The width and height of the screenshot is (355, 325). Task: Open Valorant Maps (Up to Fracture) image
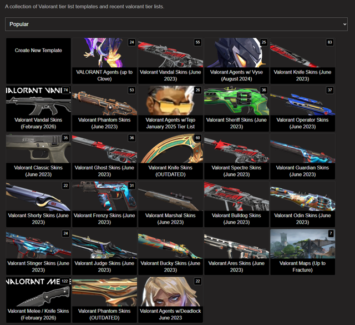tap(302, 244)
